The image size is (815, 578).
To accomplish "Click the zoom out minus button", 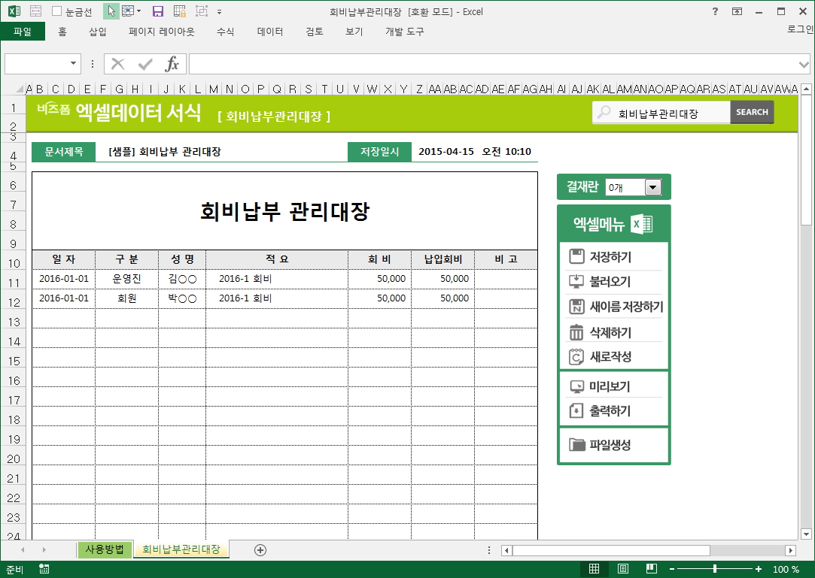I will 671,569.
